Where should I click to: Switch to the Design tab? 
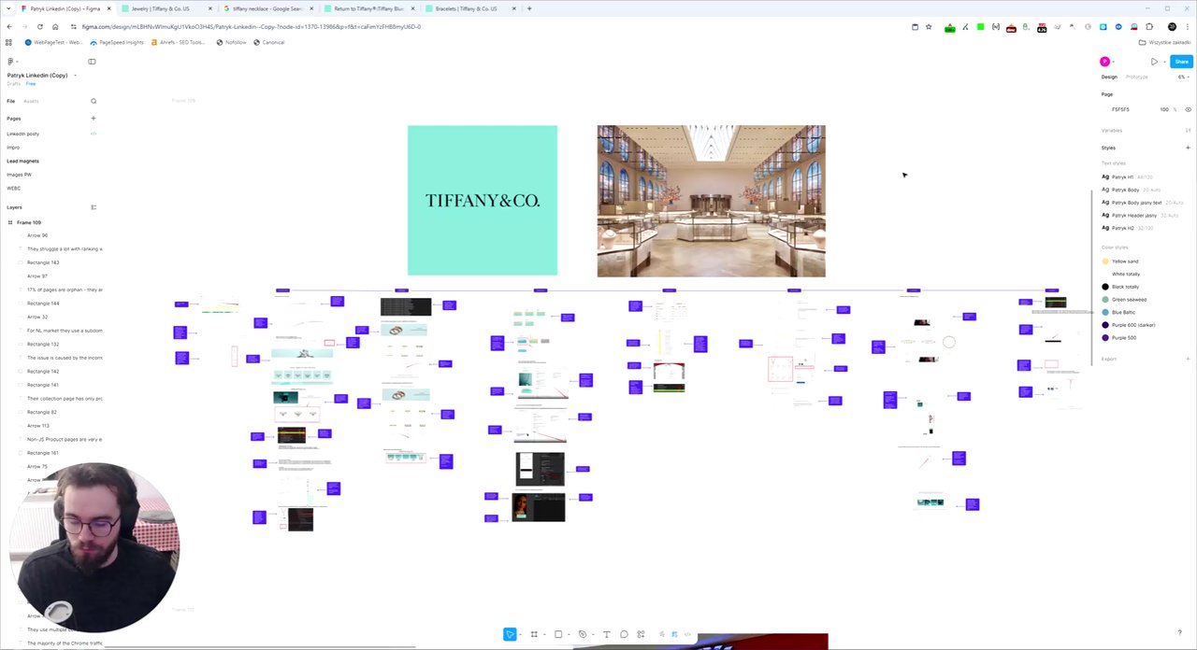[x=1109, y=77]
